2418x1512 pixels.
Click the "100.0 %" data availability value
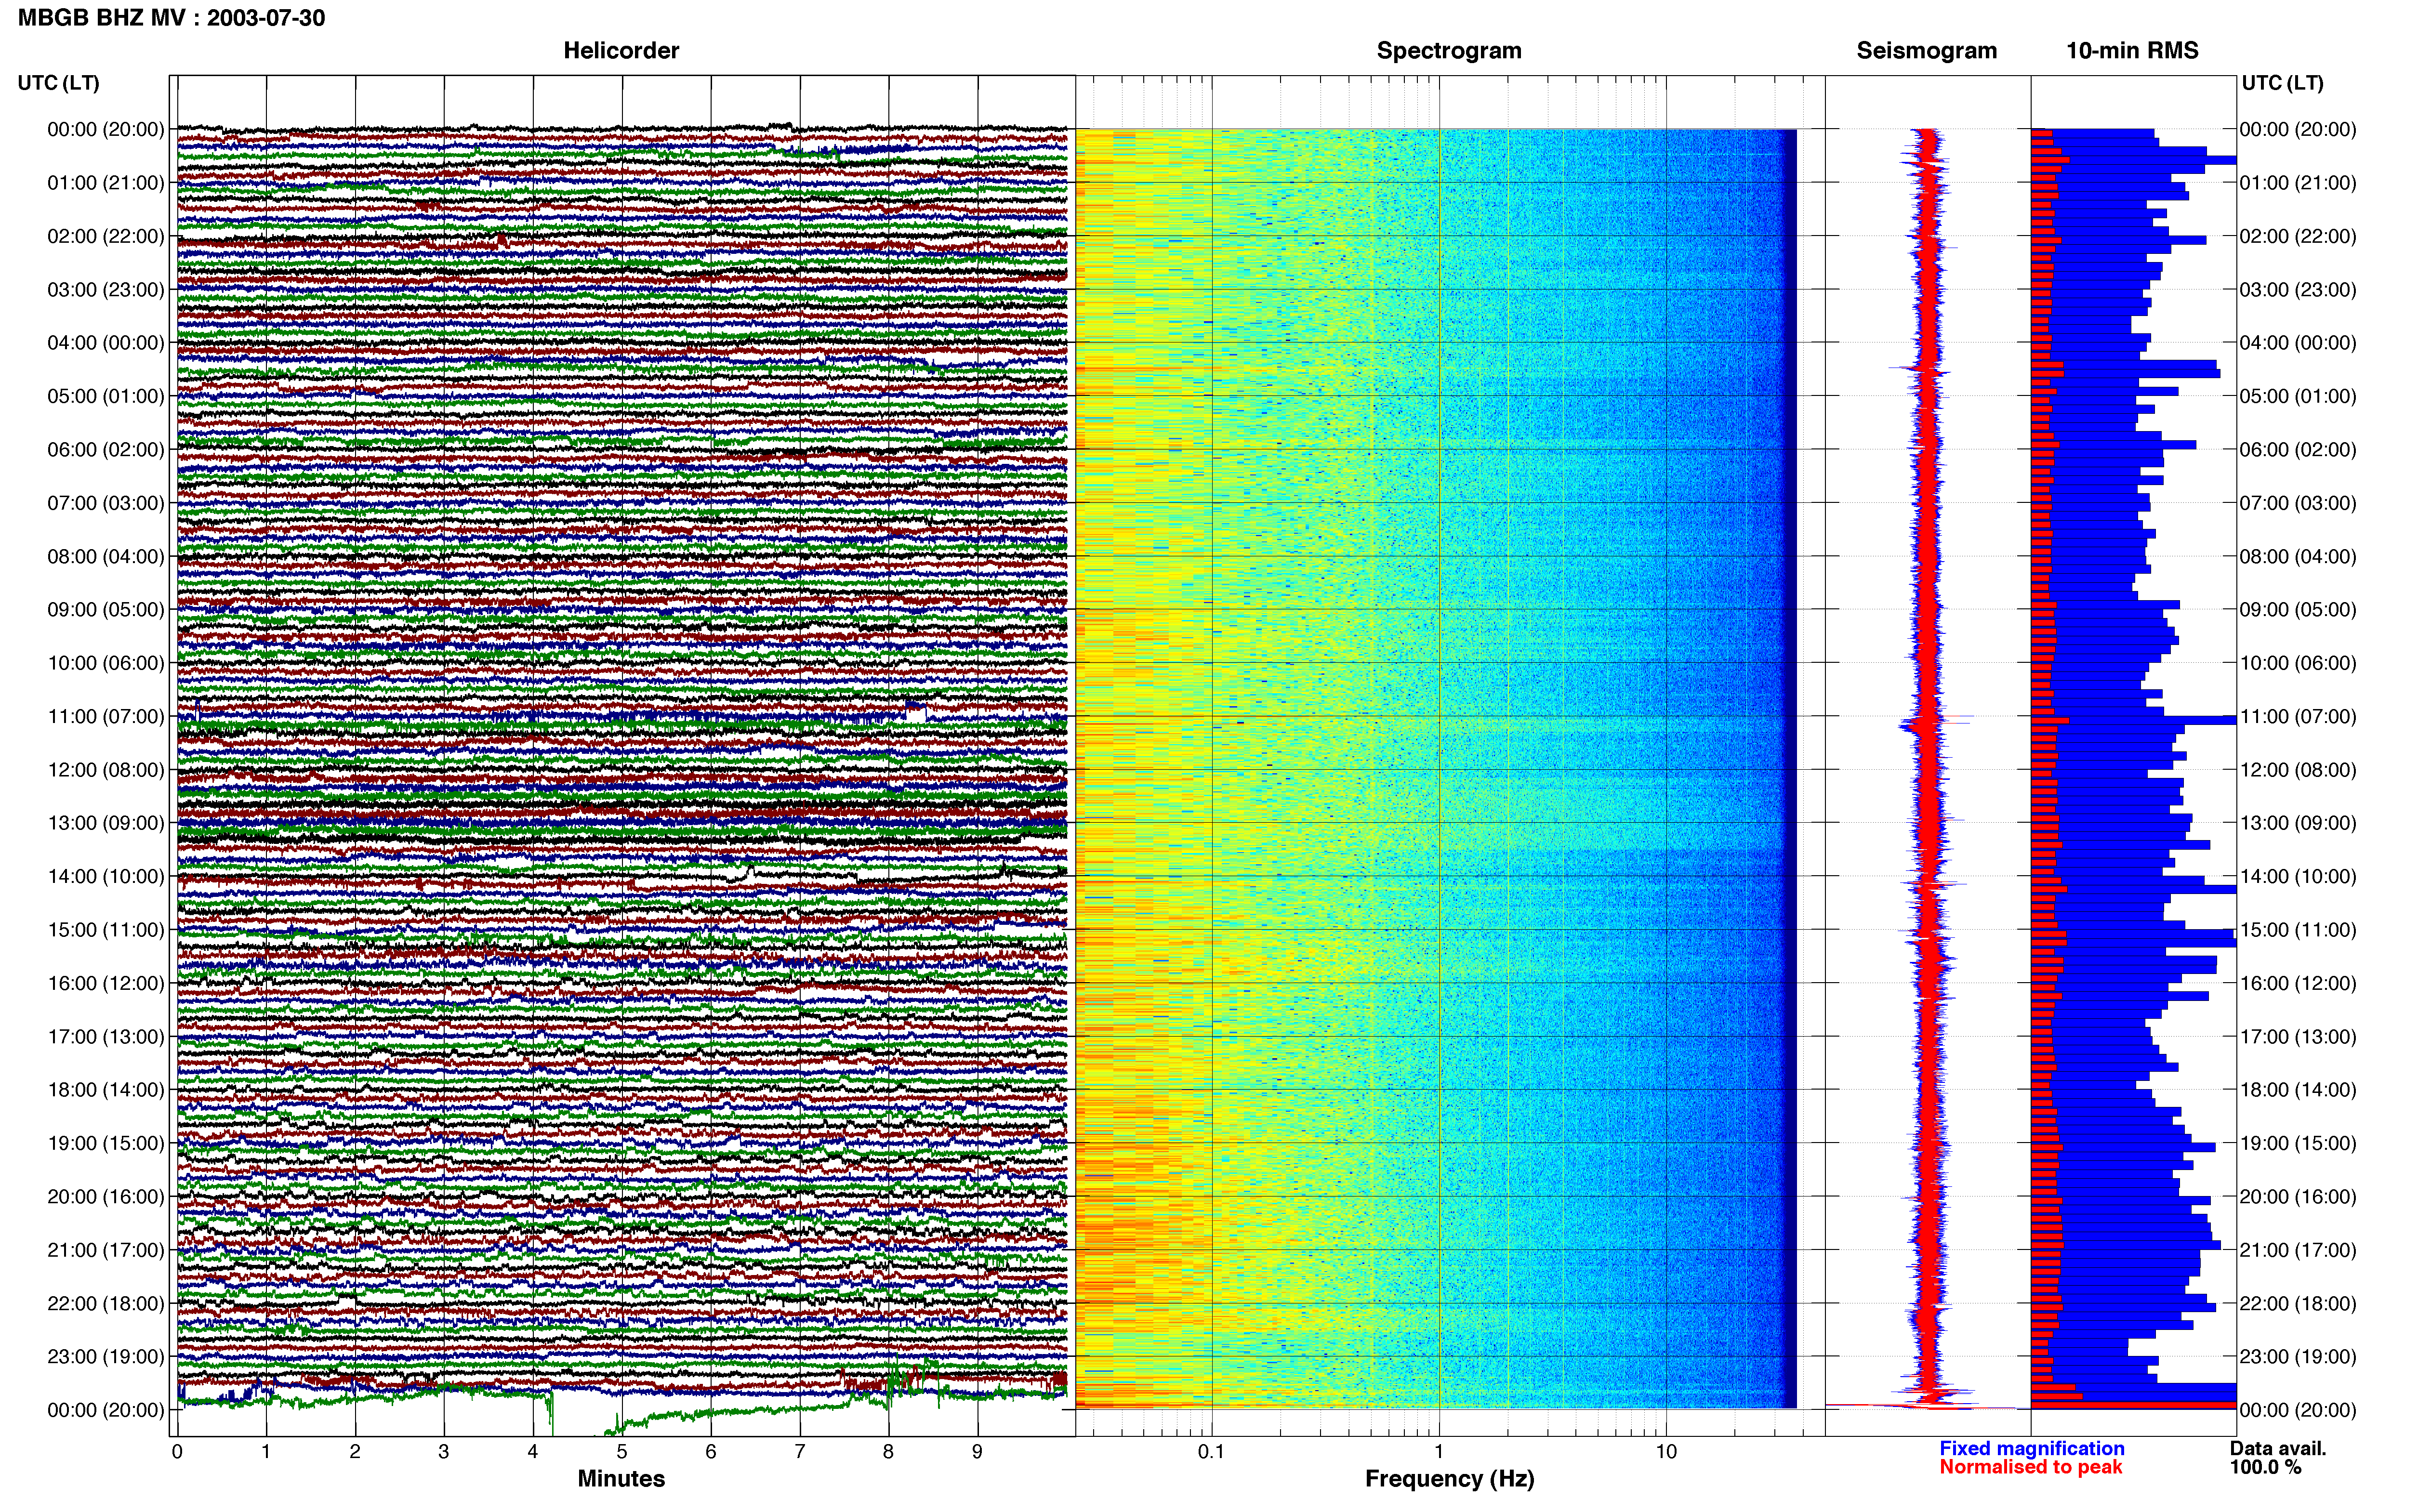pyautogui.click(x=2265, y=1467)
